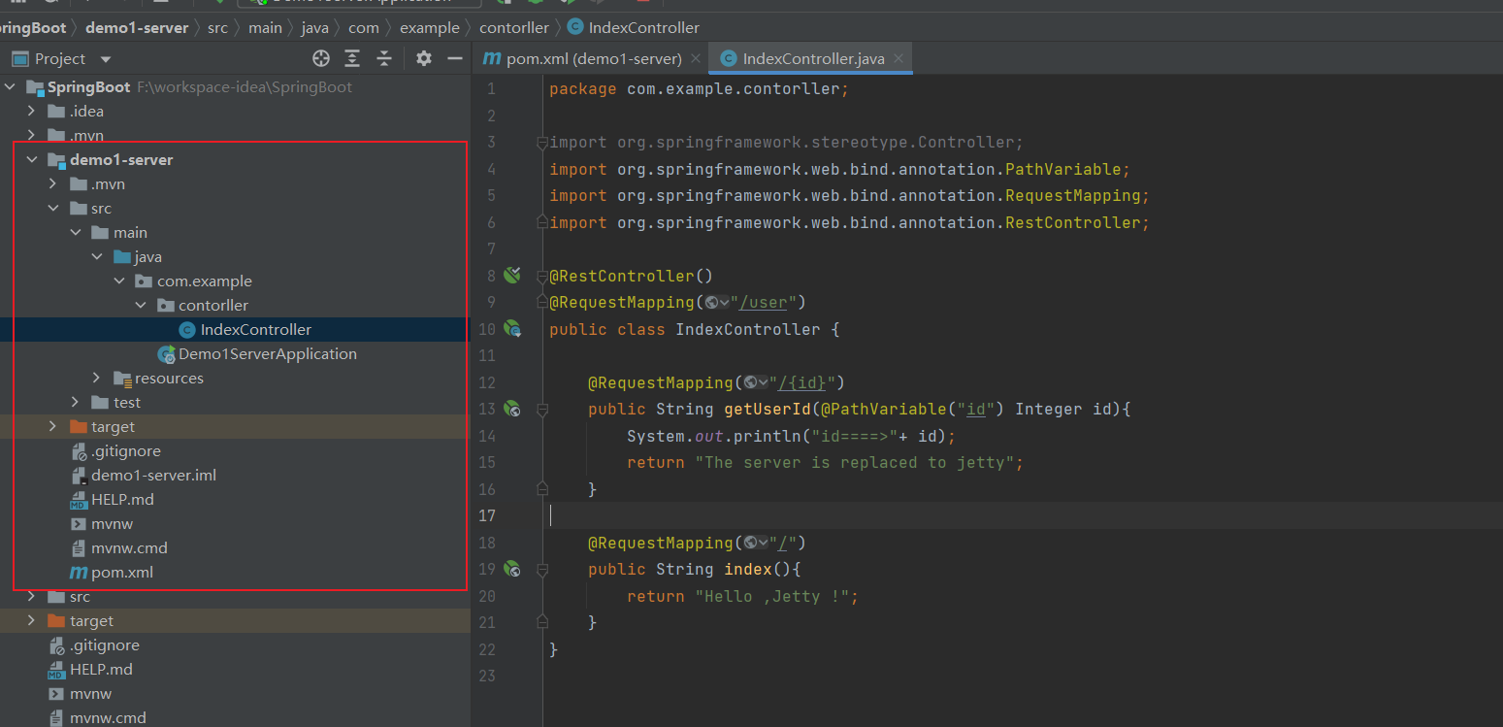Expand the resources folder
This screenshot has height=727, width=1503.
[x=97, y=379]
